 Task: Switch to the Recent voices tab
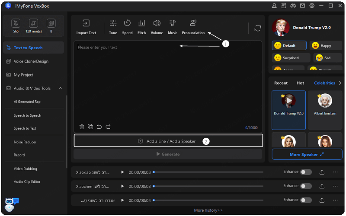click(x=281, y=83)
